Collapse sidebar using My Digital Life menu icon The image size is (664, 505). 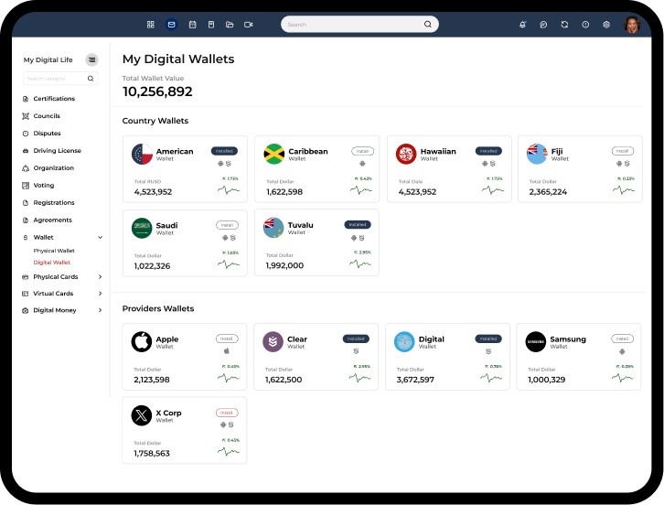pos(91,59)
